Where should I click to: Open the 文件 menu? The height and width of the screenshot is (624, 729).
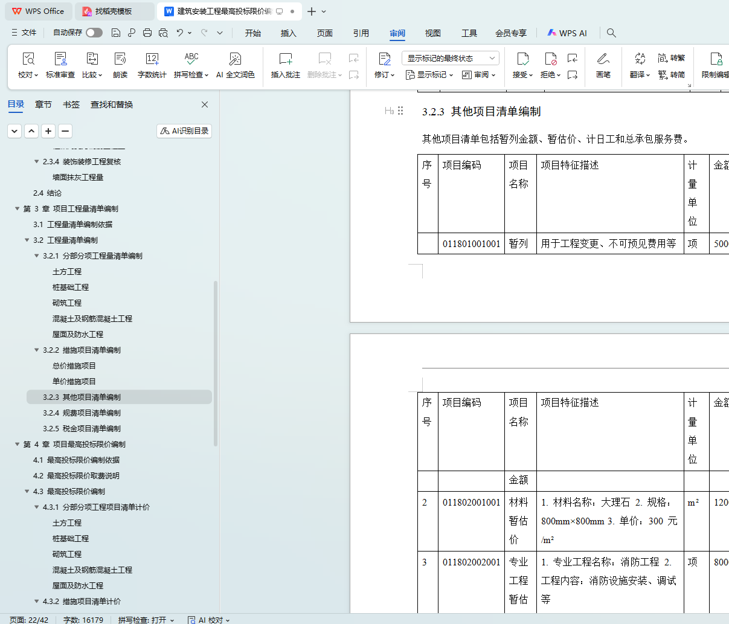[x=24, y=33]
